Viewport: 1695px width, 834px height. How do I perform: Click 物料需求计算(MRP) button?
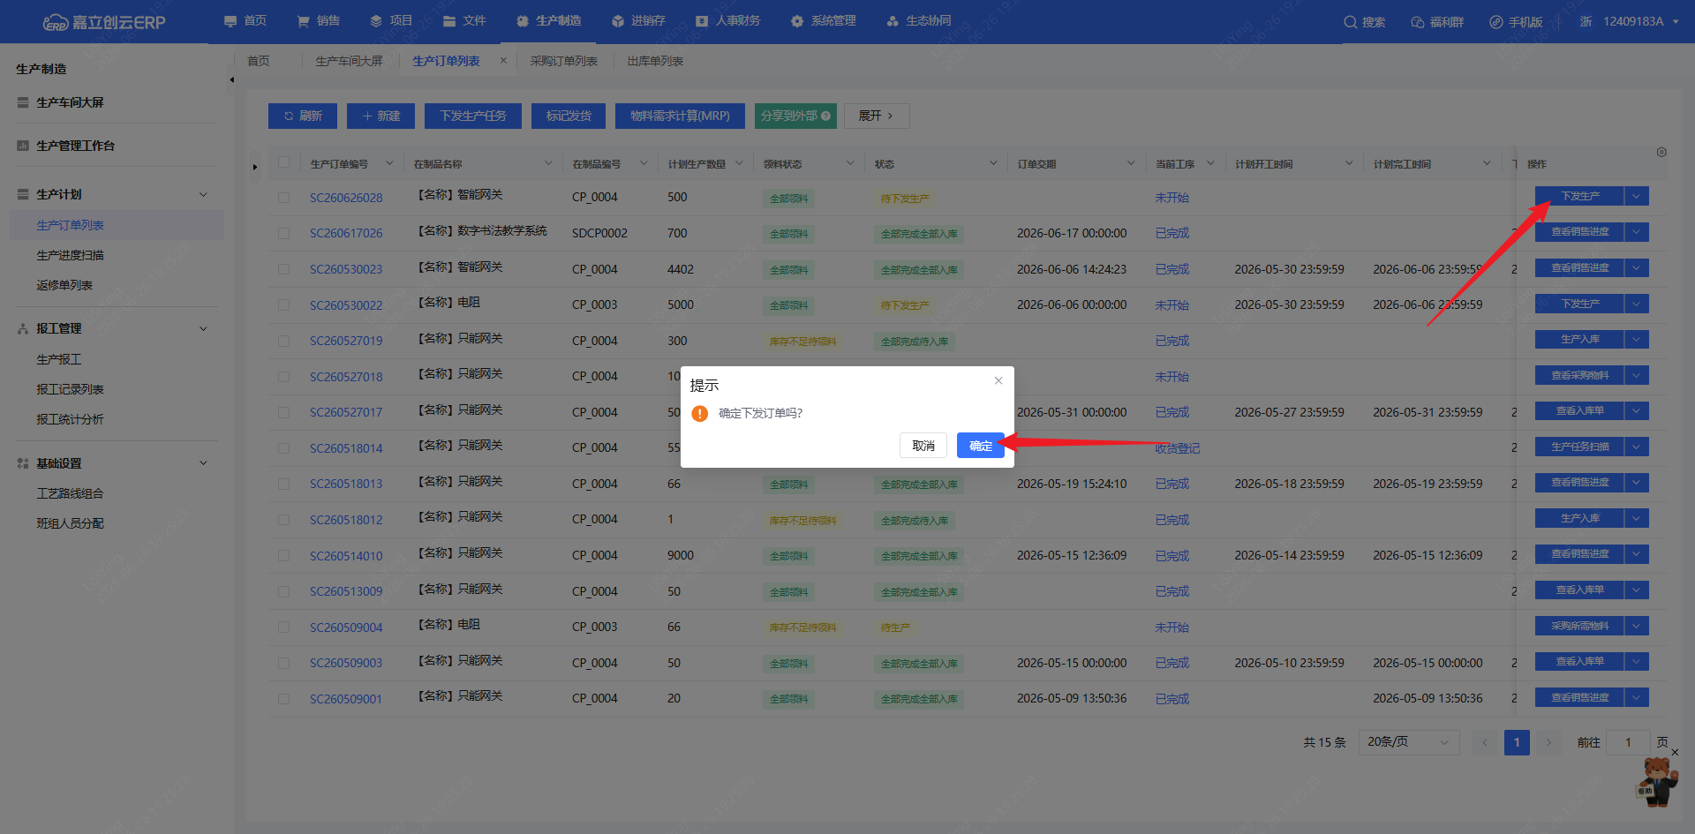pyautogui.click(x=680, y=116)
